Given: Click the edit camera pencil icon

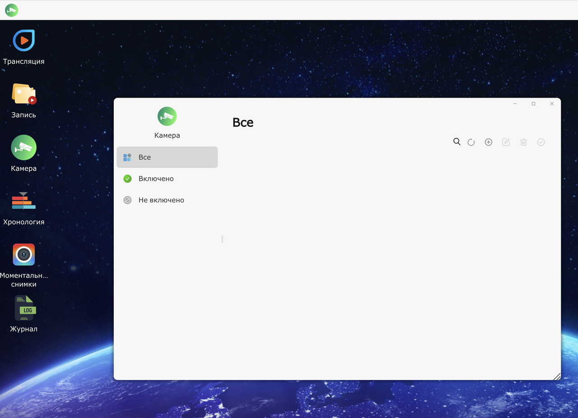Looking at the screenshot, I should (x=506, y=142).
